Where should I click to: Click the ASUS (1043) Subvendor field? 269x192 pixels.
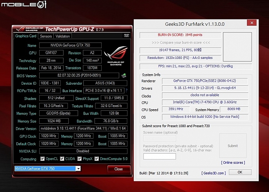pyautogui.click(x=105, y=83)
